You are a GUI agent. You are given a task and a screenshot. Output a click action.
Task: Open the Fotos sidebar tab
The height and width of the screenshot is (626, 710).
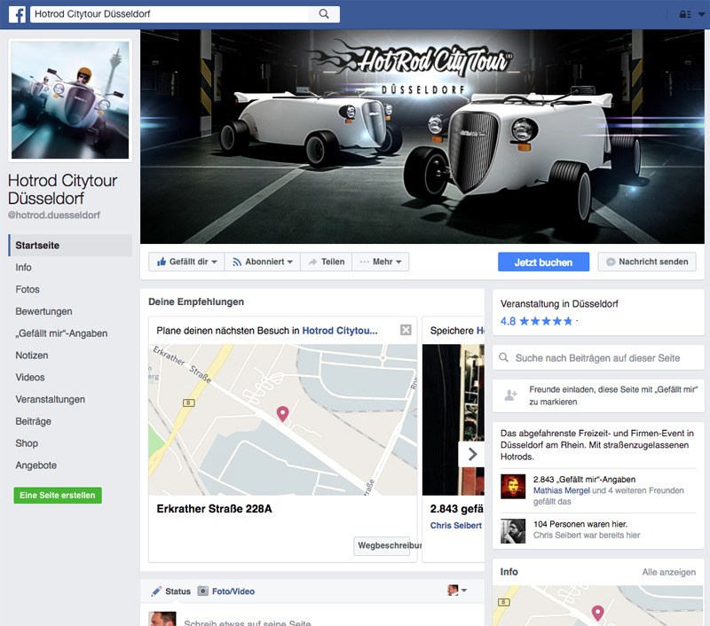pos(28,289)
